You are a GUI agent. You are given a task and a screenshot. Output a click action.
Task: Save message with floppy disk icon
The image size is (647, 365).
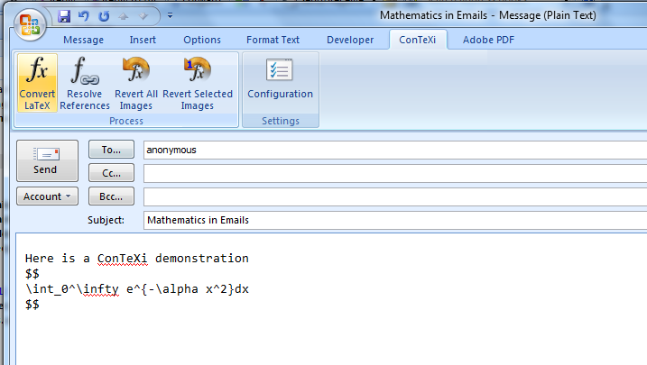[64, 16]
